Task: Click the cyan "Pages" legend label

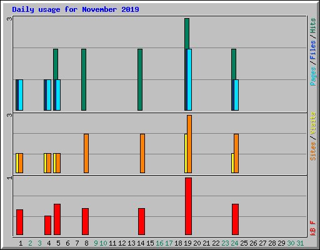Action: pyautogui.click(x=313, y=76)
